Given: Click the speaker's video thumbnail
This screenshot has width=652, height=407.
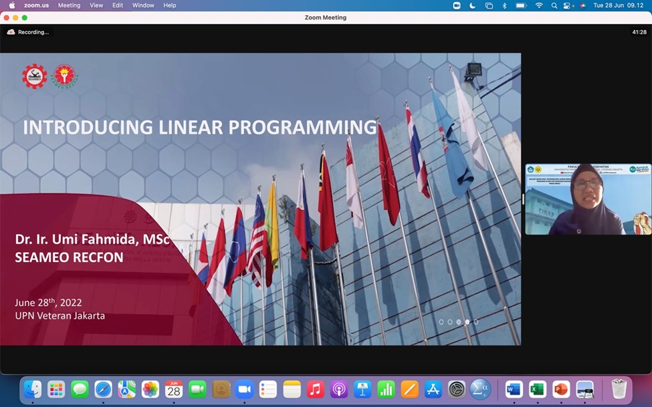Looking at the screenshot, I should coord(588,199).
